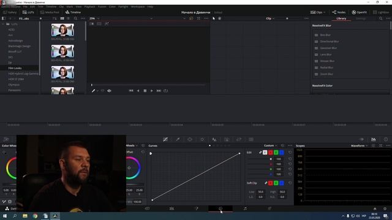The image size is (392, 220).
Task: Stop viewer playback
Action: (x=145, y=91)
